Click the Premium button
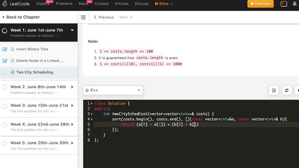Image resolution: width=299 pixels, height=168 pixels. 261,4
